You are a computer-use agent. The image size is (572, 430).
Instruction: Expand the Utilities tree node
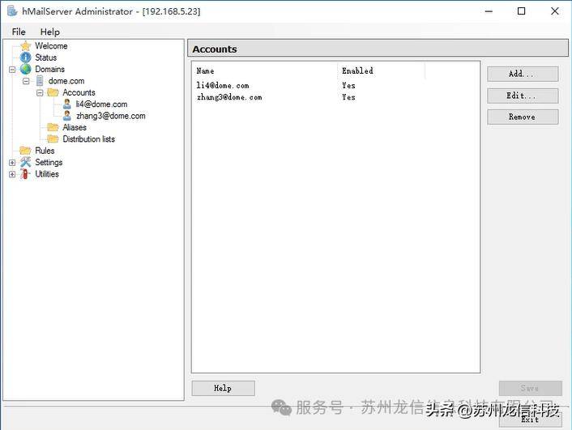pyautogui.click(x=12, y=174)
